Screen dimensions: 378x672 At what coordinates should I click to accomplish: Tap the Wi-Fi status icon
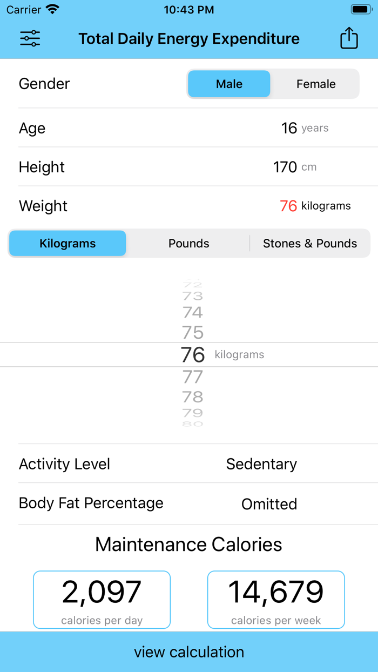point(52,9)
